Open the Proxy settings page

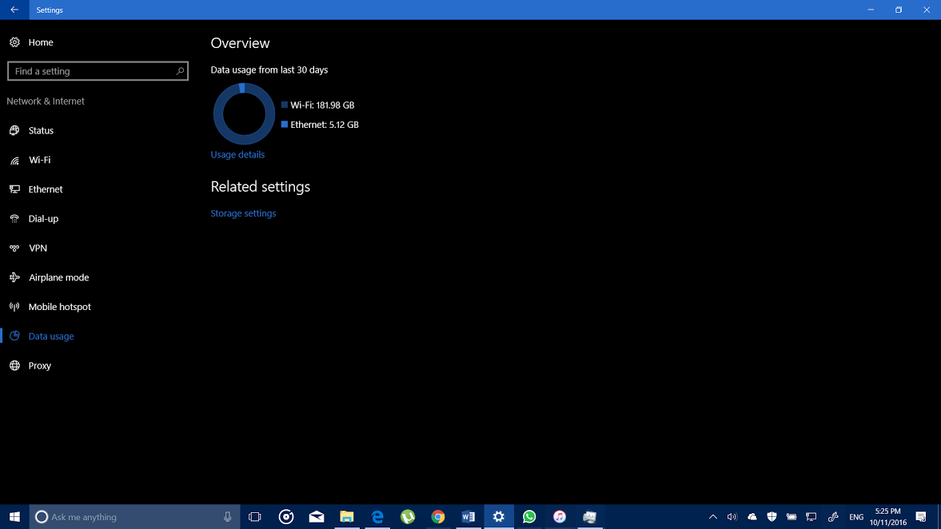point(39,366)
